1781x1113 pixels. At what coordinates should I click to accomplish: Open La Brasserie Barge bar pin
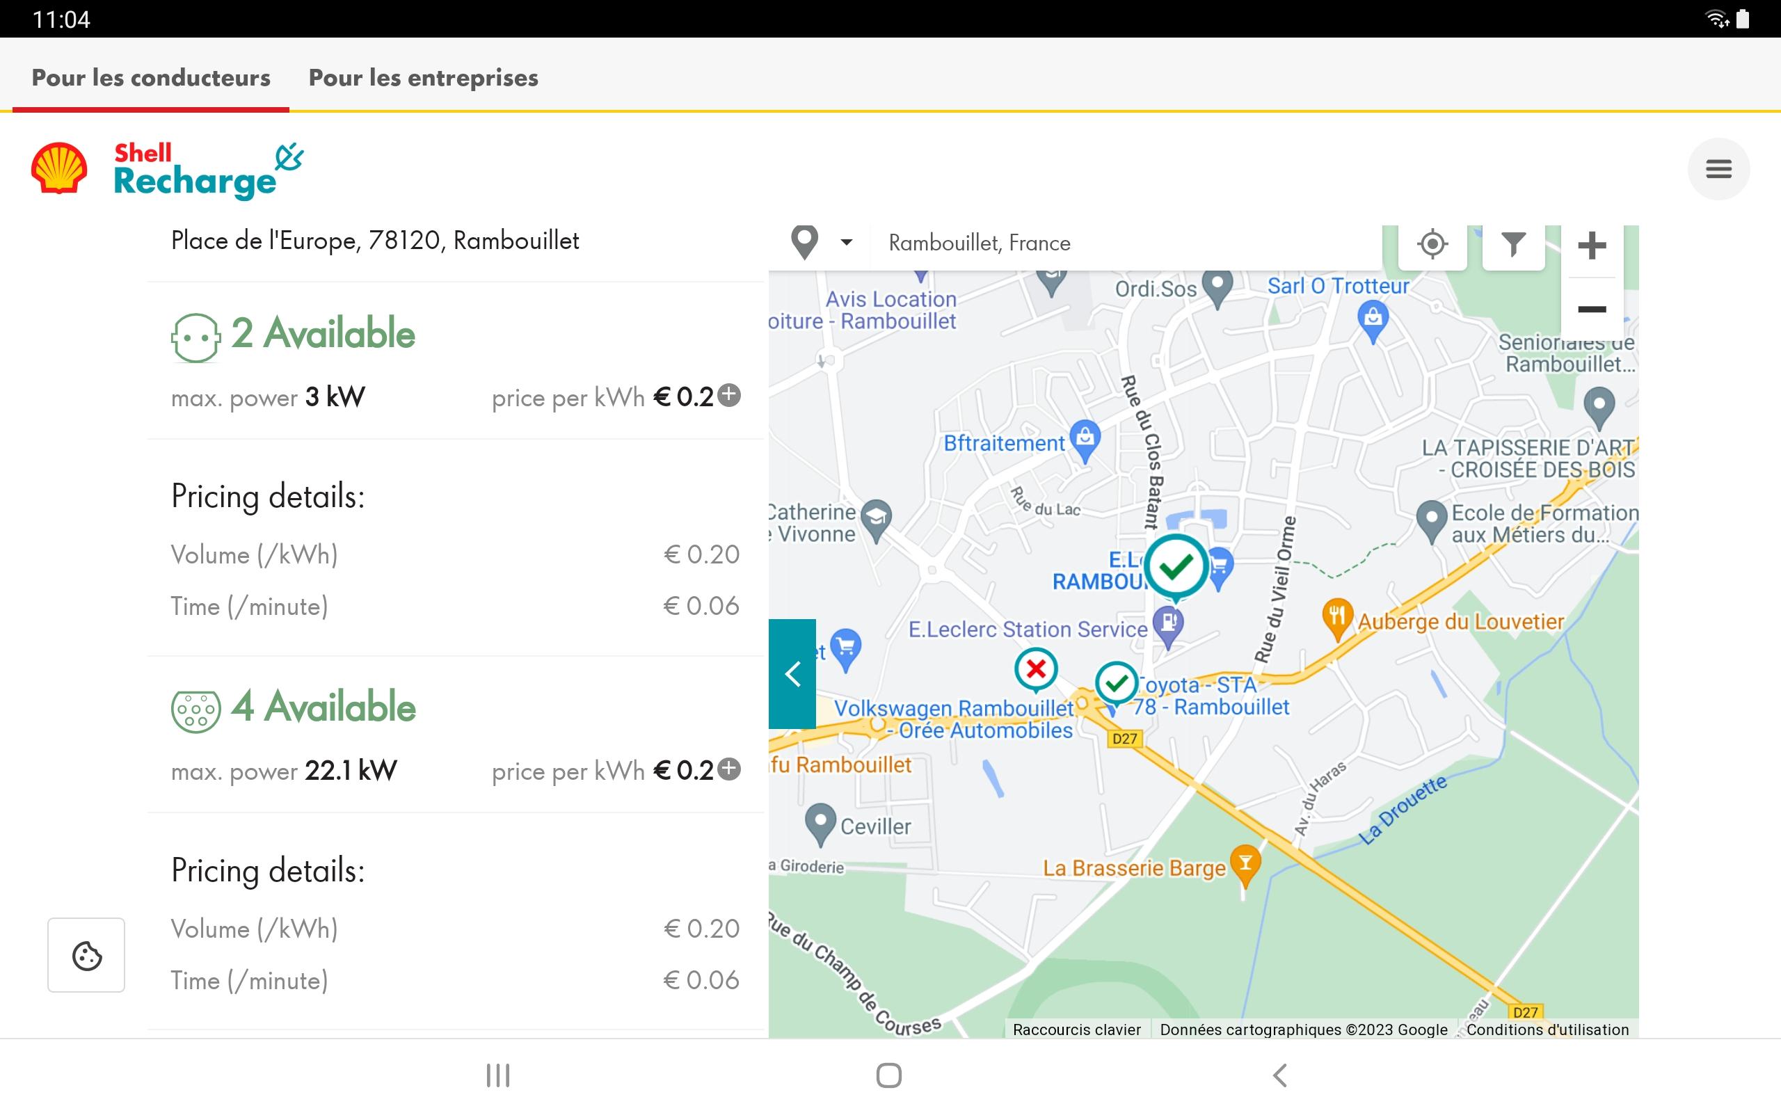coord(1245,867)
